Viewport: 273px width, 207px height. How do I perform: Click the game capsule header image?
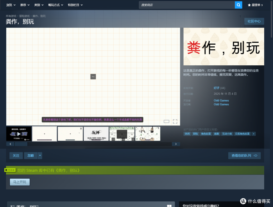click(x=224, y=47)
